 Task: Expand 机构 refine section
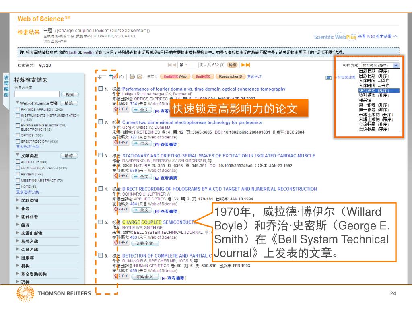pyautogui.click(x=17, y=266)
